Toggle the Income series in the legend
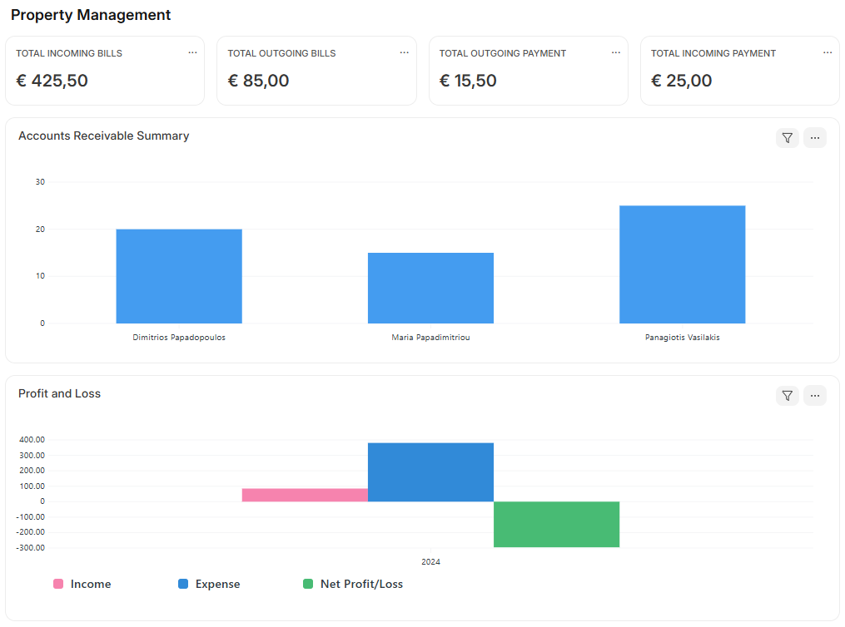 (90, 585)
